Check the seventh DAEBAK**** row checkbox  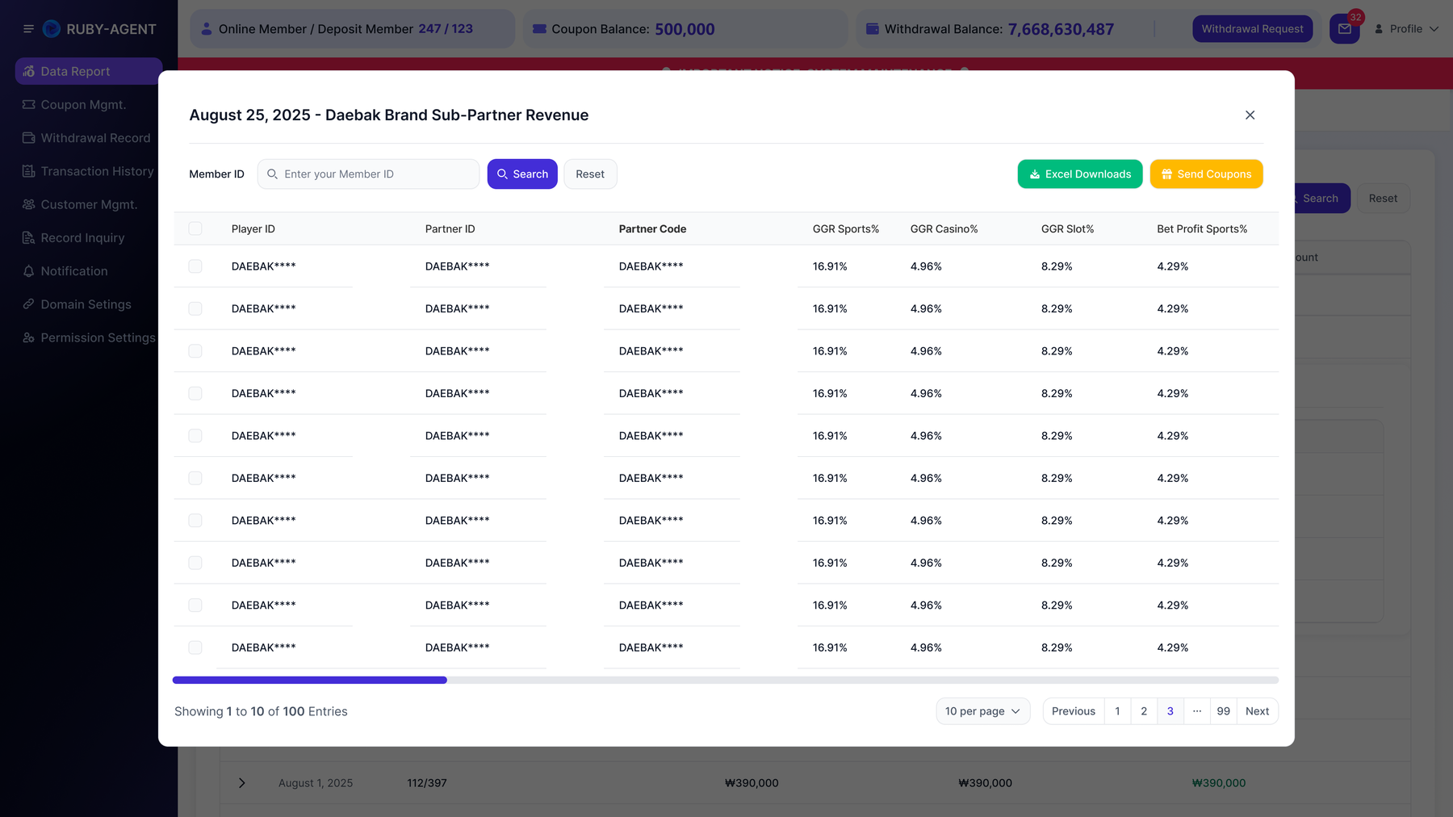tap(195, 521)
